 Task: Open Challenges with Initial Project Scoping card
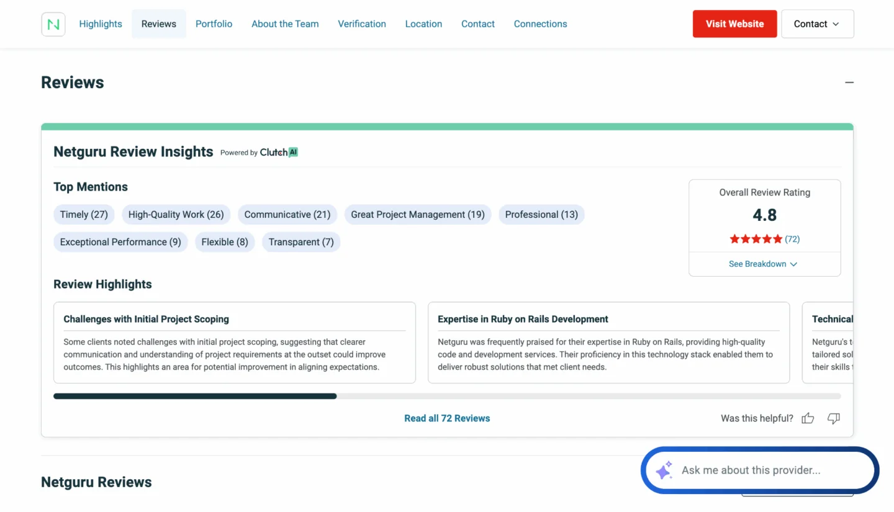[235, 343]
